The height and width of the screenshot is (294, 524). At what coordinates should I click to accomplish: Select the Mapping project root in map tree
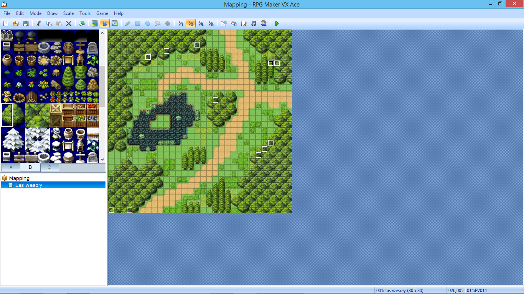(x=19, y=178)
